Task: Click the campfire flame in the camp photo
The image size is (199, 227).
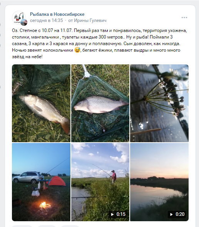Action: pyautogui.click(x=45, y=205)
